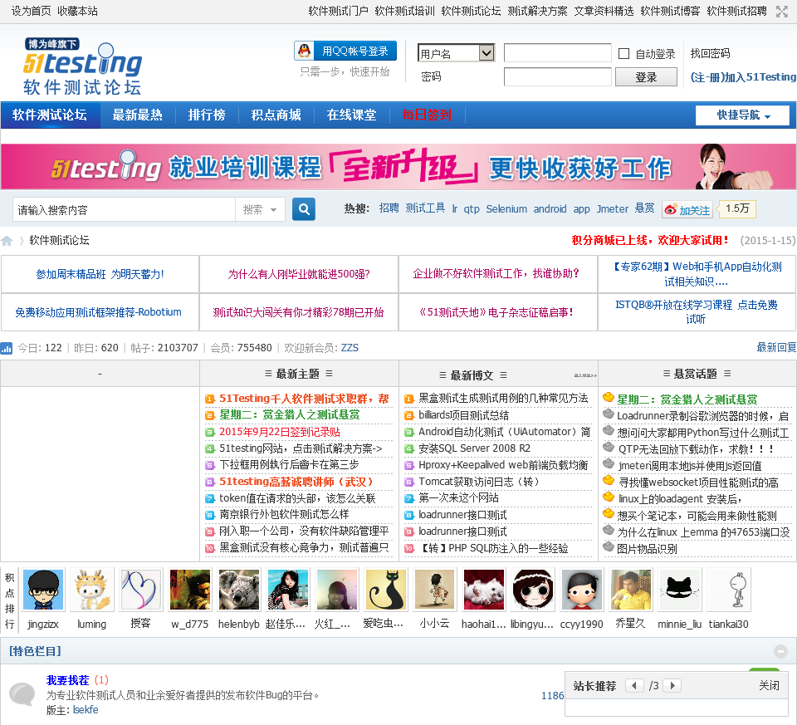The image size is (797, 725).
Task: Click the register link to join 51Testing
Action: coord(743,77)
